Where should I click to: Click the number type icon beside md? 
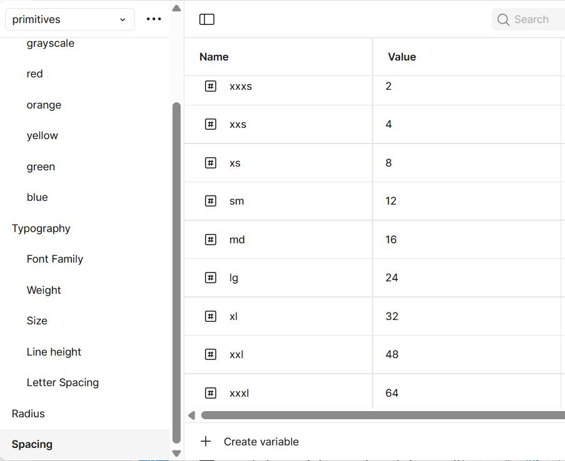(211, 240)
